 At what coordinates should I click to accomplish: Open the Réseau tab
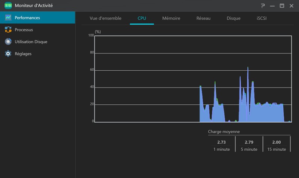pyautogui.click(x=203, y=18)
